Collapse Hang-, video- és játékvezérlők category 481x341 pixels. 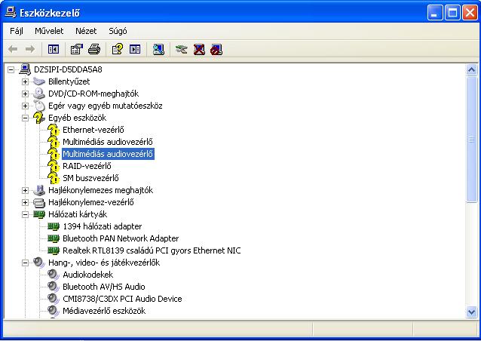(25, 263)
